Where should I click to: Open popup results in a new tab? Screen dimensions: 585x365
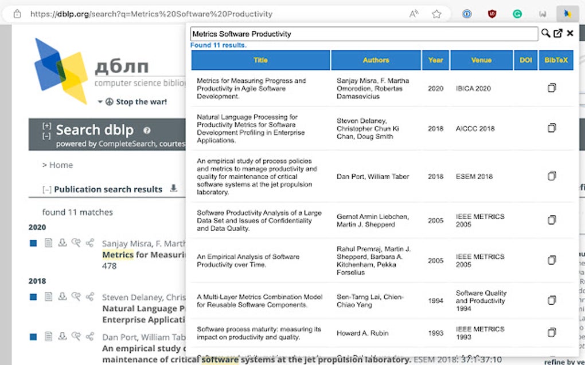point(558,34)
